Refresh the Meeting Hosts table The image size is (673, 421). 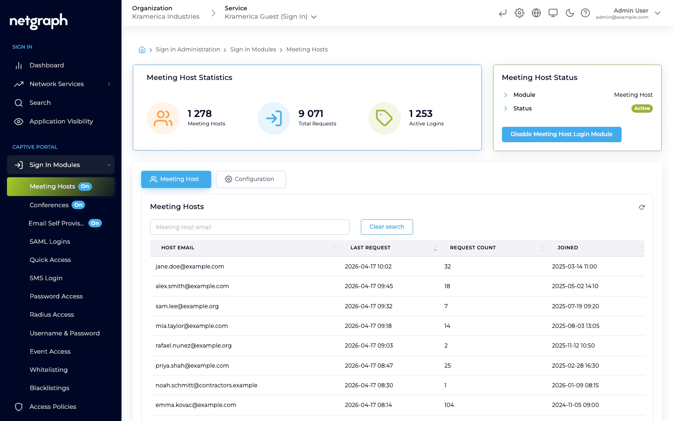click(642, 207)
